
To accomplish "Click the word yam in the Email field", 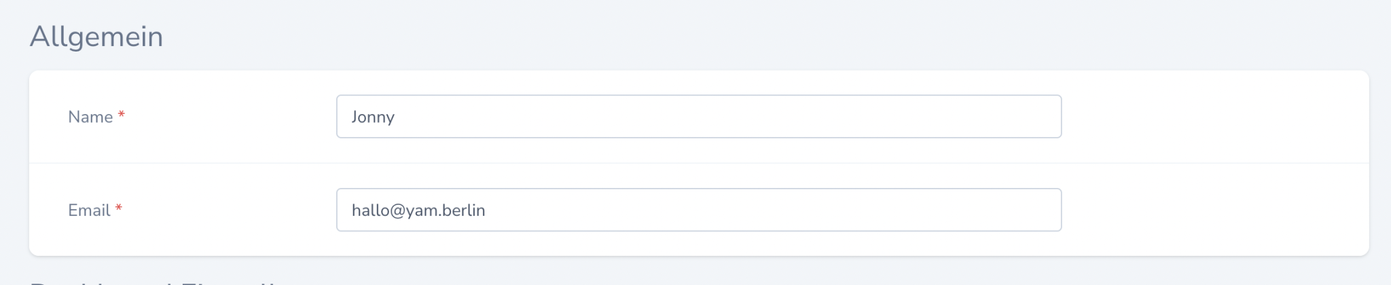I will coord(422,211).
